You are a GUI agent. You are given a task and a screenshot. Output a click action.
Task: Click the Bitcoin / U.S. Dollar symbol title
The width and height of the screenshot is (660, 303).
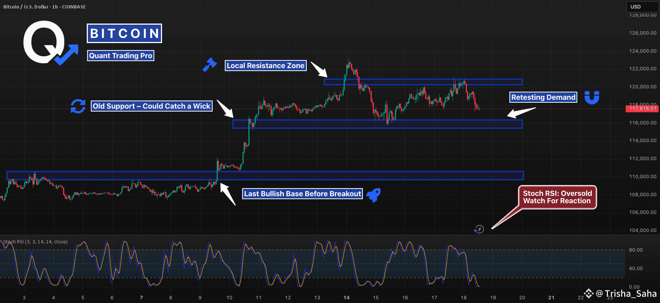[45, 7]
